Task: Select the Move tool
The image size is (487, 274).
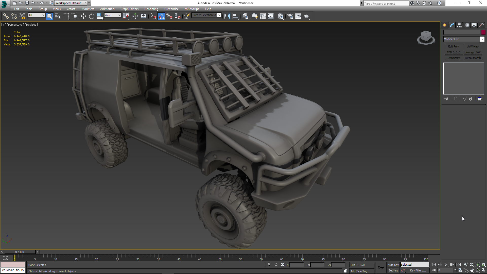Action: click(x=83, y=16)
